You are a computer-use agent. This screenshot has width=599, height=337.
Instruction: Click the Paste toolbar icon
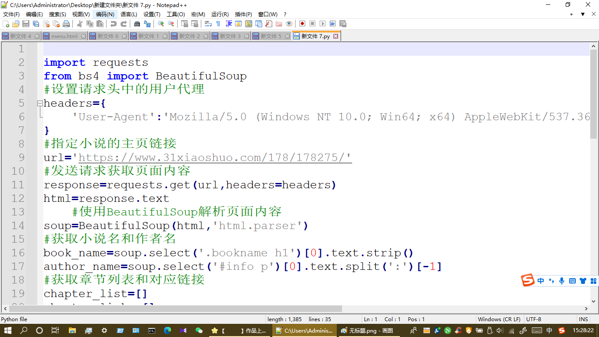100,24
